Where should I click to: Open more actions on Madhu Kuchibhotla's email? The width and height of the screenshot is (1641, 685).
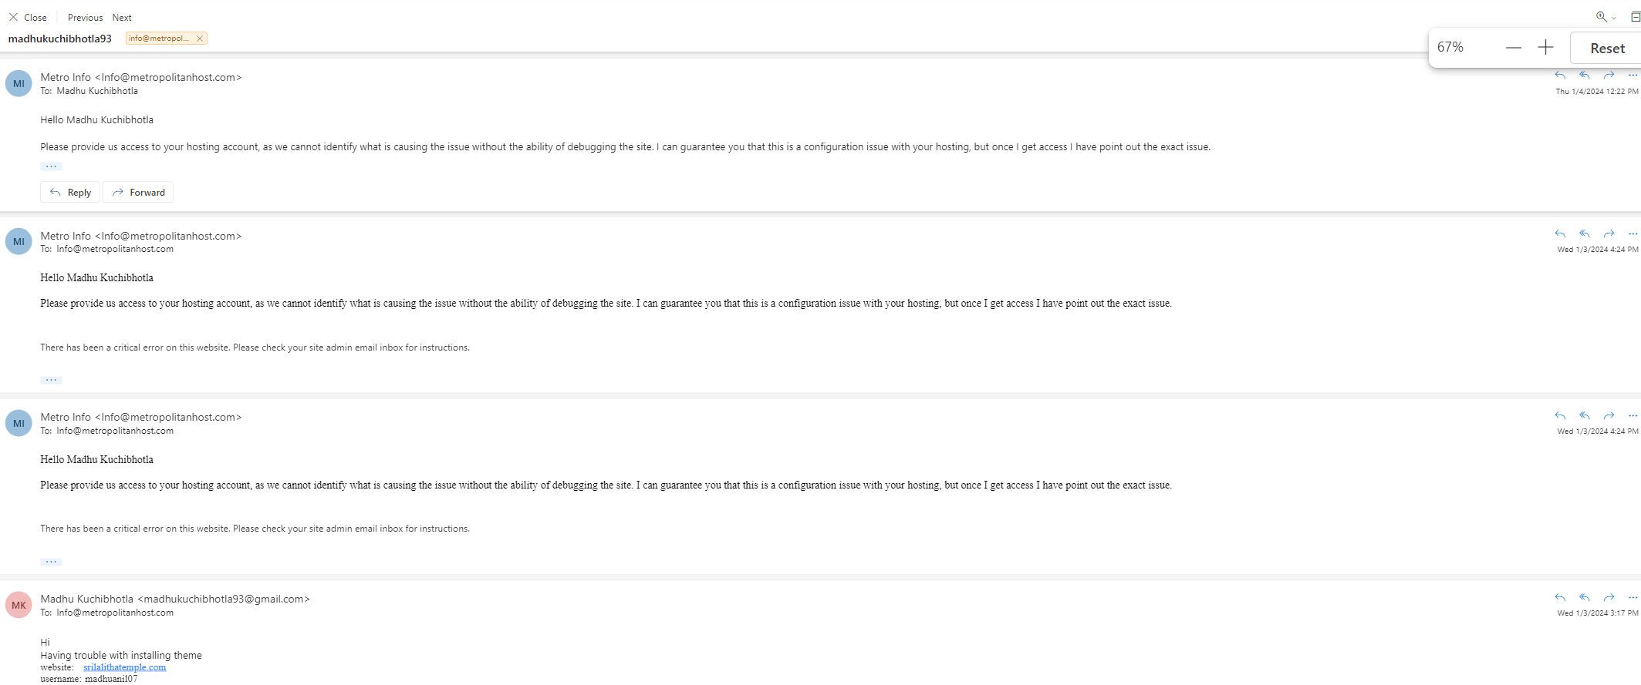1633,598
